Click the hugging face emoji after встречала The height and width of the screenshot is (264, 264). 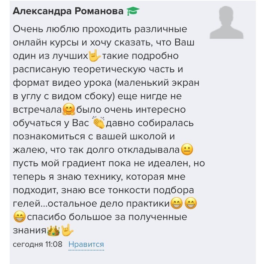[x=68, y=110]
